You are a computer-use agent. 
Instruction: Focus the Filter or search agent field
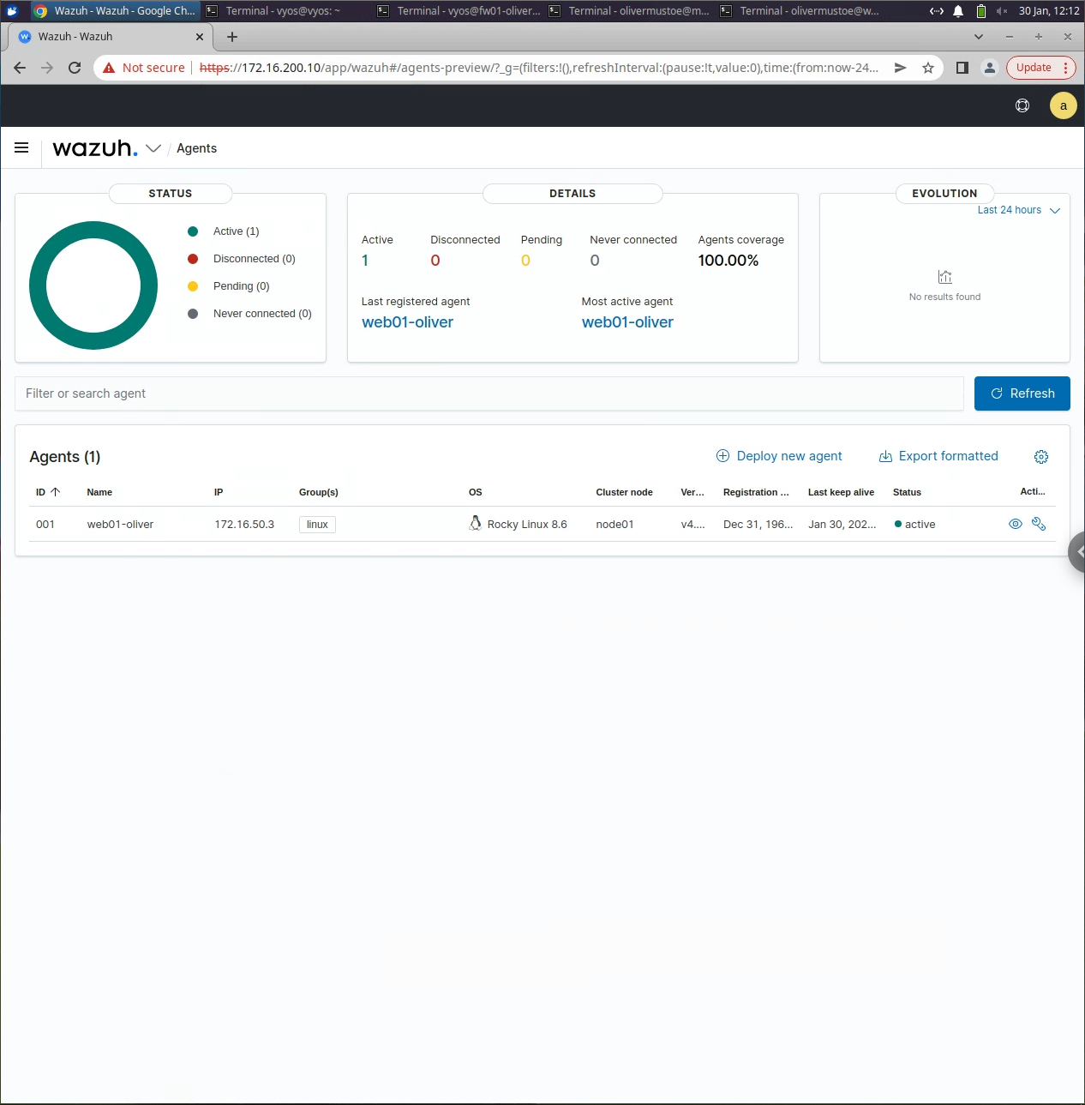tap(489, 393)
